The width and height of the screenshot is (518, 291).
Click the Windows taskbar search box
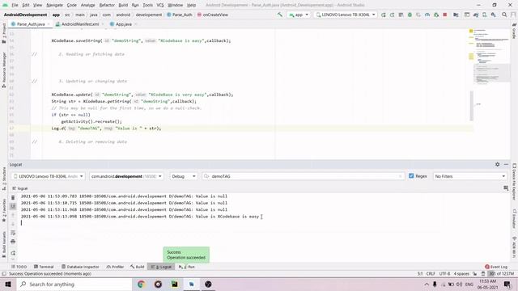pyautogui.click(x=74, y=284)
